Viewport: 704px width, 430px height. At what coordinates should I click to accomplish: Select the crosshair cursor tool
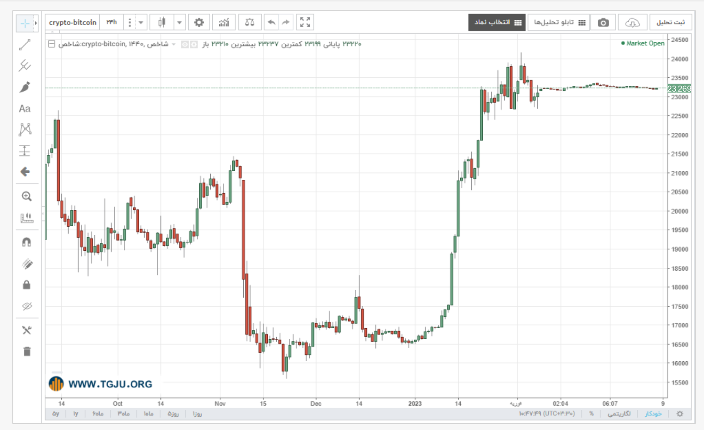coord(25,23)
